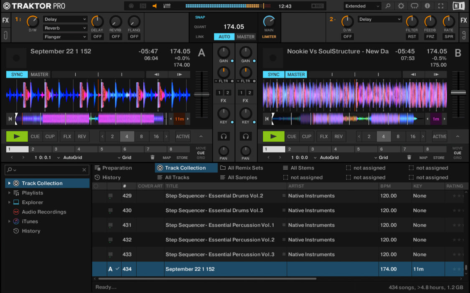
Task: Toggle fullscreen mode with the expand icon
Action: click(441, 6)
